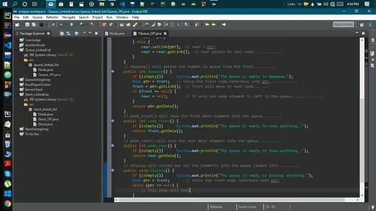Minimize the Package Explorer view
The height and width of the screenshot is (211, 376).
click(x=90, y=33)
